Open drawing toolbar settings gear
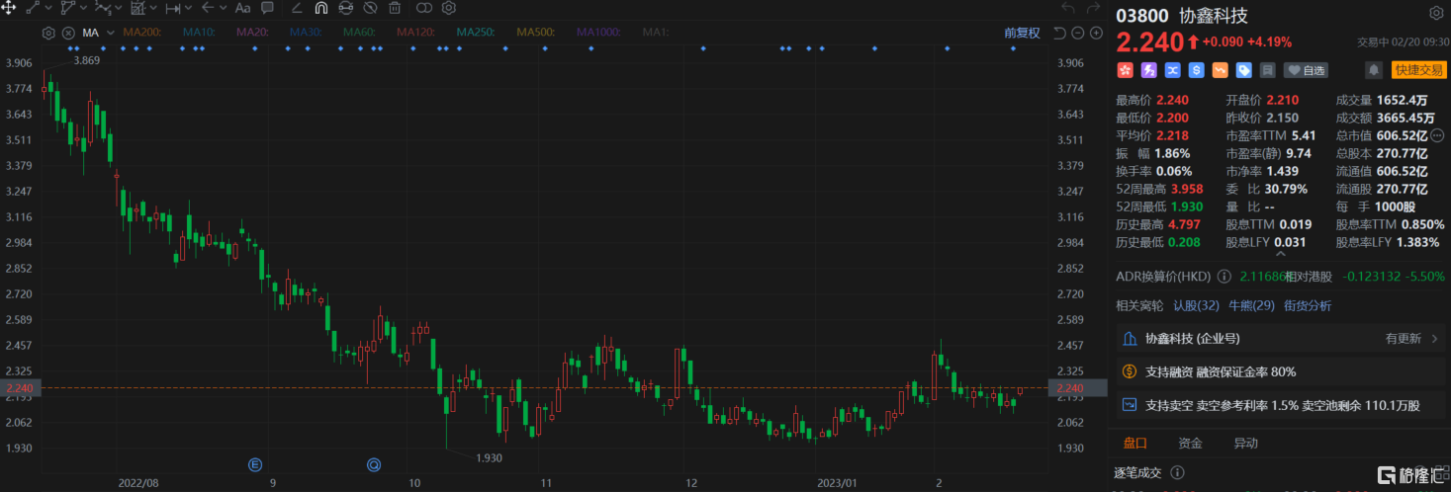Viewport: 1451px width, 492px height. click(x=449, y=8)
